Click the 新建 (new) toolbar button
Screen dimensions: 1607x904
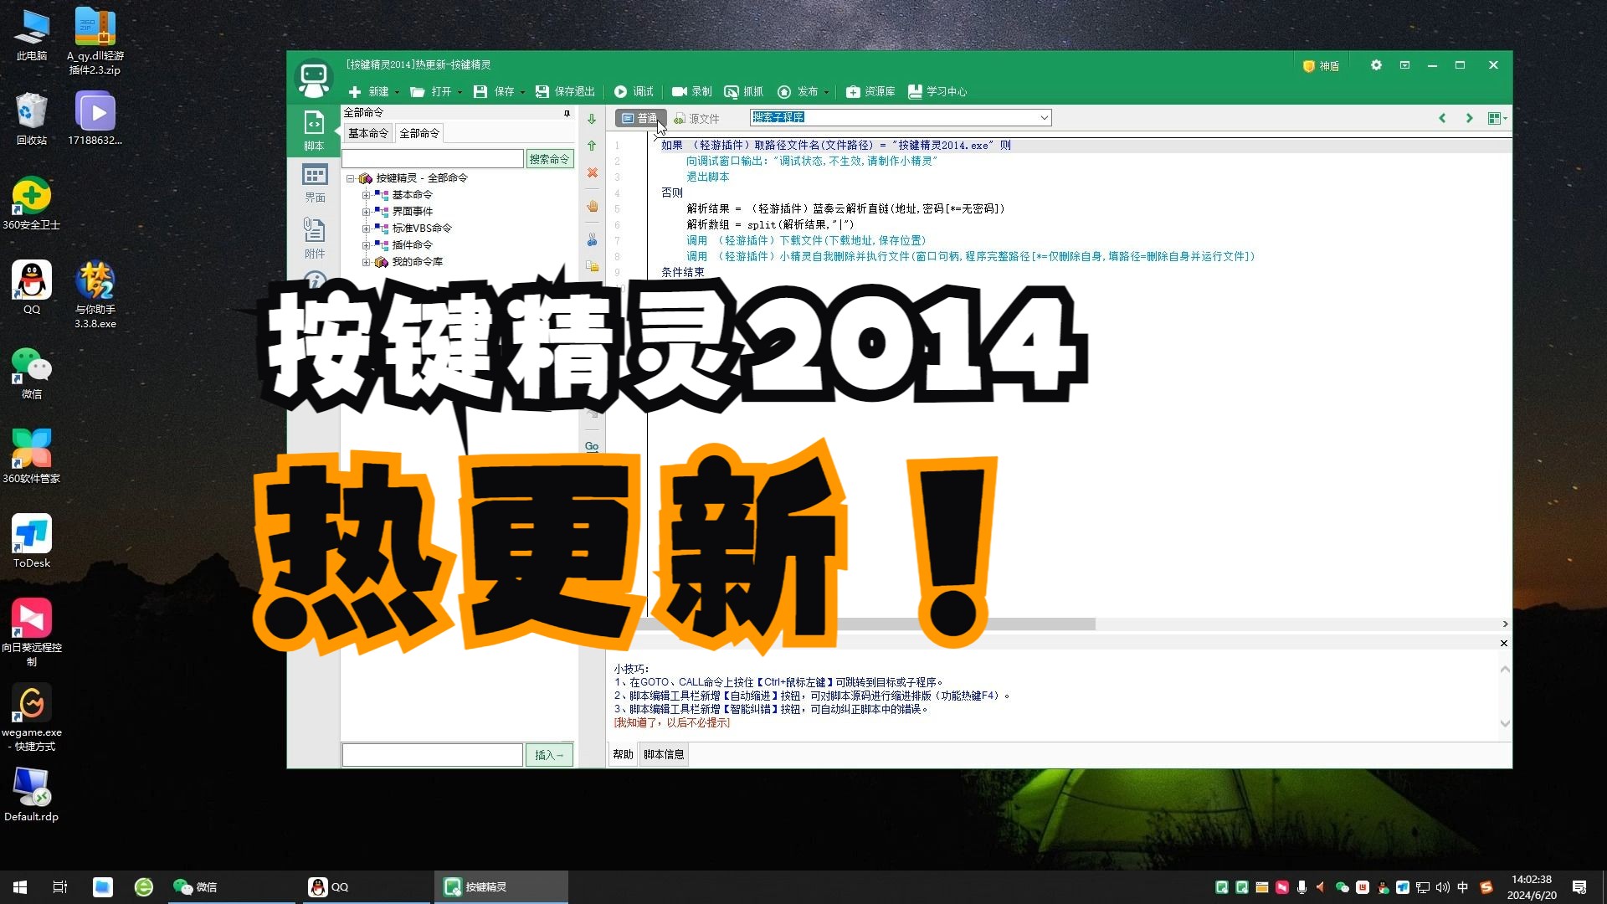coord(369,91)
